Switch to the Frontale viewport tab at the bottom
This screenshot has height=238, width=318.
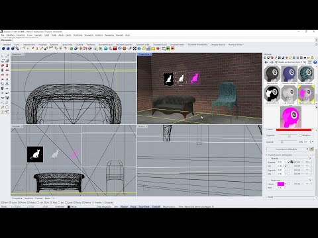(38, 198)
